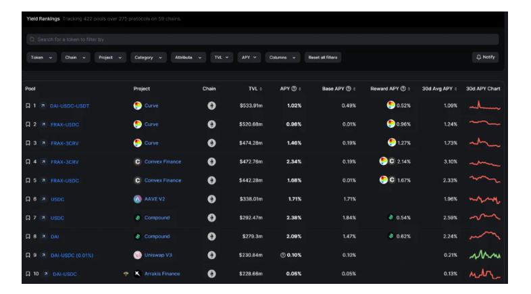Click Arrakis Finance logo icon

coord(138,273)
